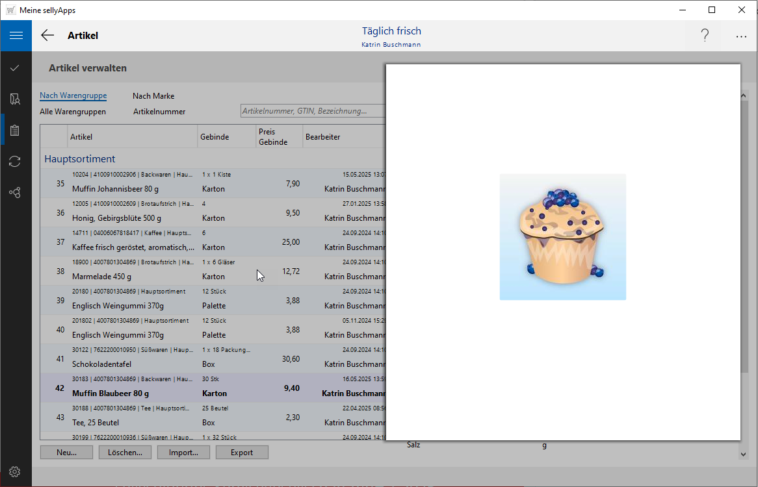The height and width of the screenshot is (487, 758).
Task: Open the customer catalog search sidebar icon
Action: [x=15, y=99]
